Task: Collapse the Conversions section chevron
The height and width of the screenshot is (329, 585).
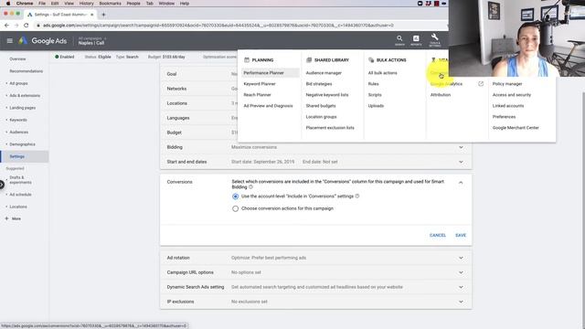Action: pyautogui.click(x=461, y=183)
